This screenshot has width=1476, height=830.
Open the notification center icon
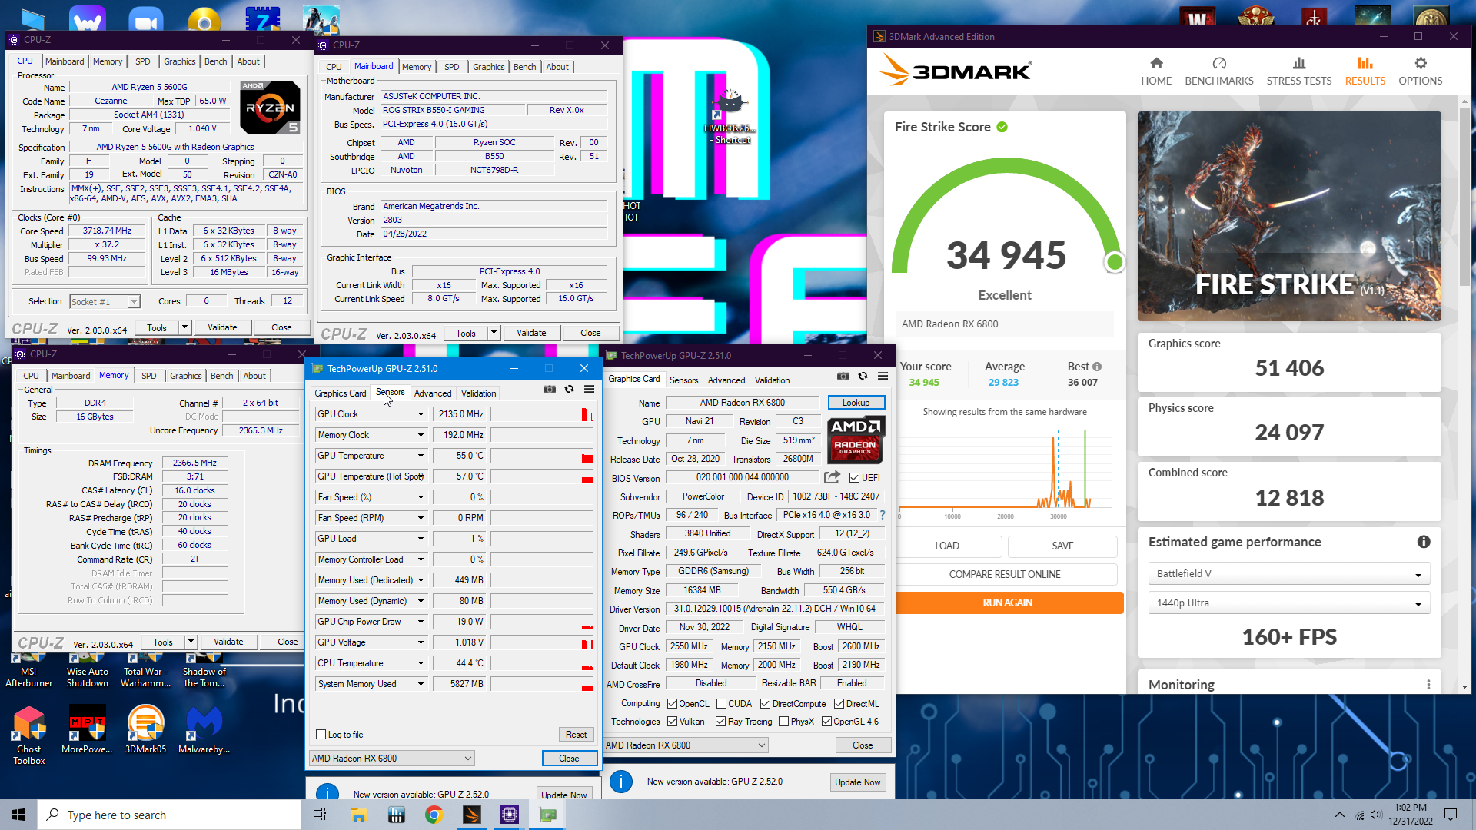pos(1451,815)
